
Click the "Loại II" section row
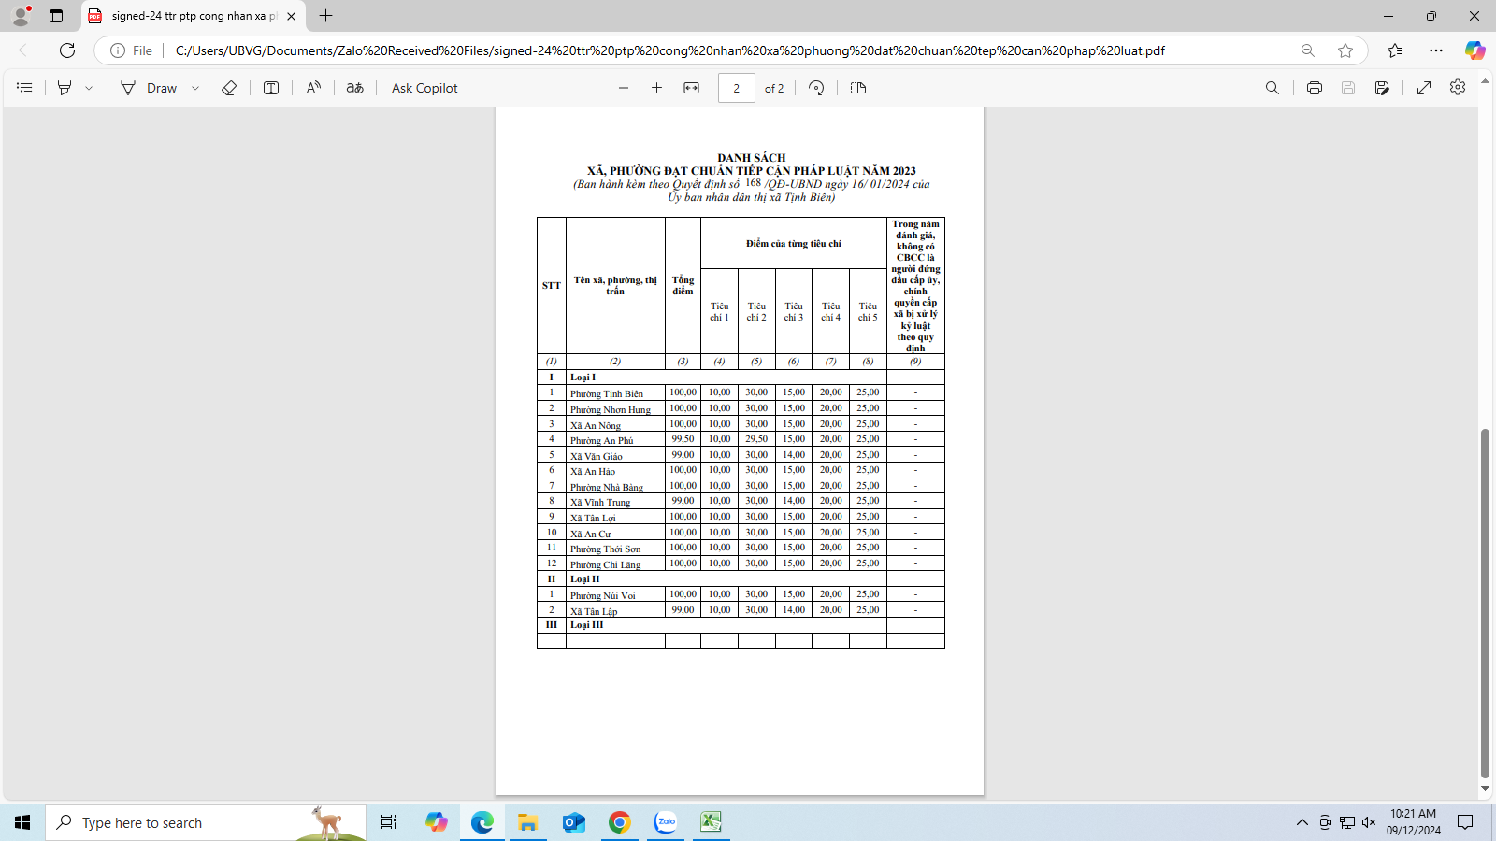tap(741, 579)
